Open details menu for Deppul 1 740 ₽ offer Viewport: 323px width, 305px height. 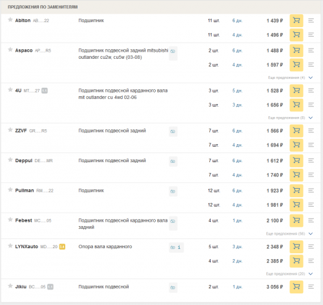tap(311, 175)
